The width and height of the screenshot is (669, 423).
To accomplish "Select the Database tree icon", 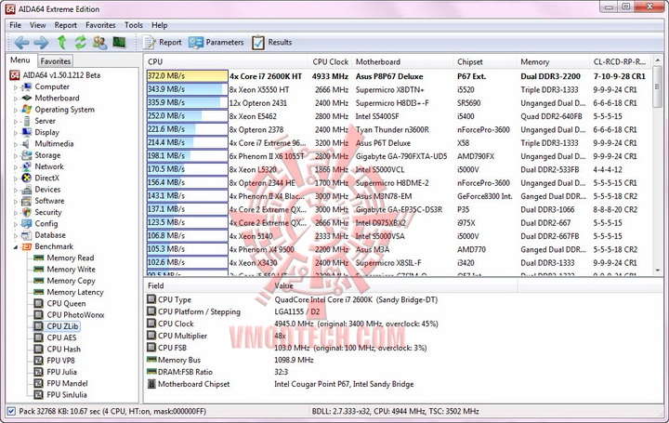I will [27, 235].
